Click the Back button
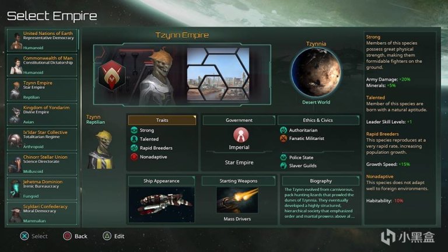The height and width of the screenshot is (252, 448). [x=75, y=236]
